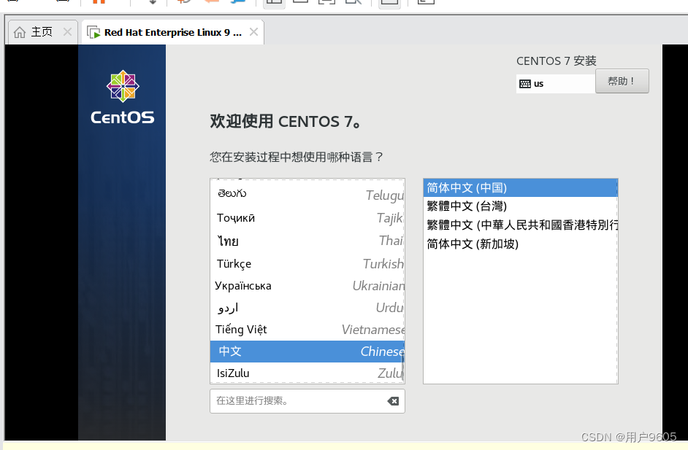Select Українська Ukrainian language row

click(x=307, y=286)
